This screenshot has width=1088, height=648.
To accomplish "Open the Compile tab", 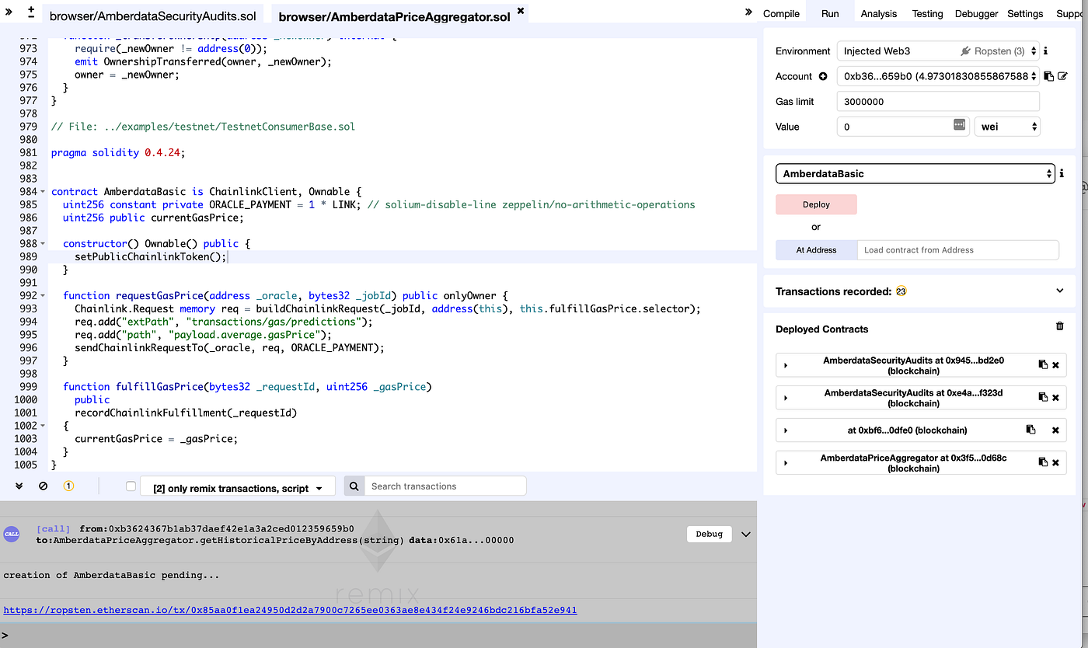I will tap(781, 13).
